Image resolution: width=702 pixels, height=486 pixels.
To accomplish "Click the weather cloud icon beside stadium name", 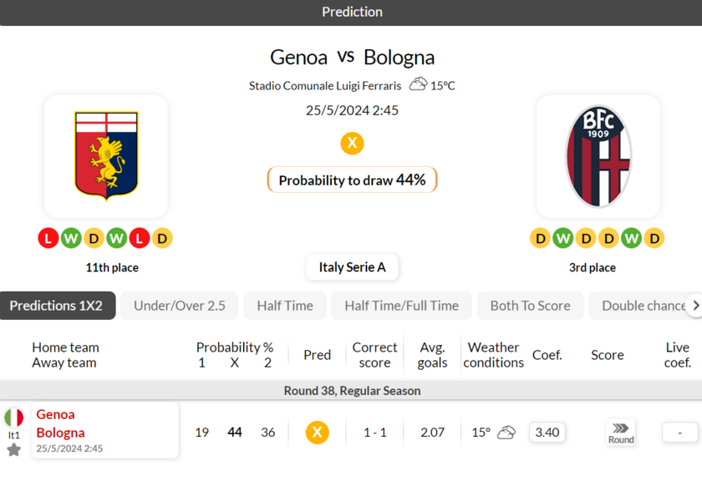I will [x=418, y=84].
